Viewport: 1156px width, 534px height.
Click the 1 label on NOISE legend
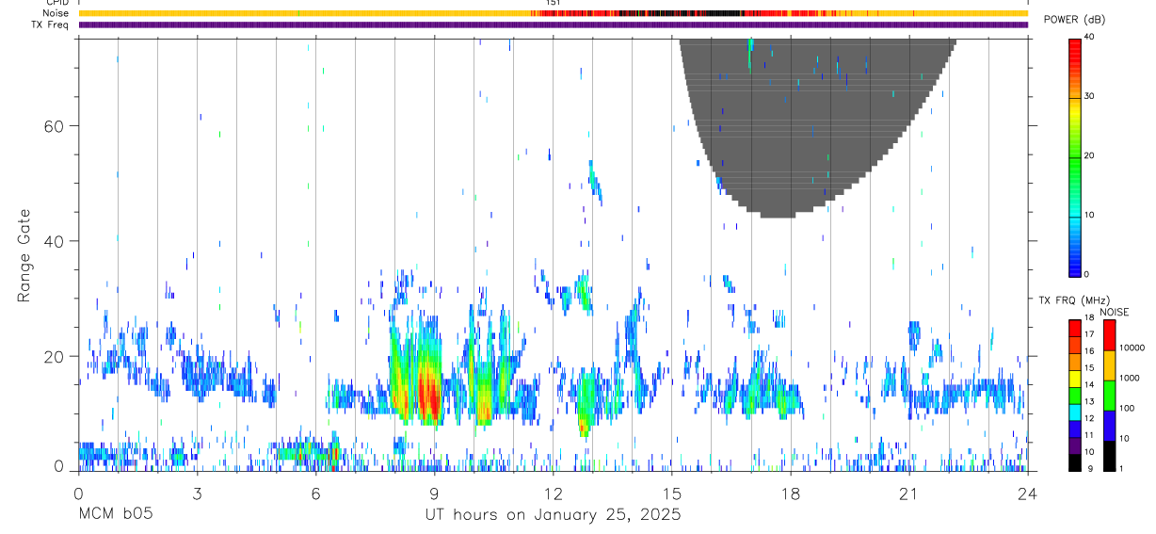(x=1122, y=468)
